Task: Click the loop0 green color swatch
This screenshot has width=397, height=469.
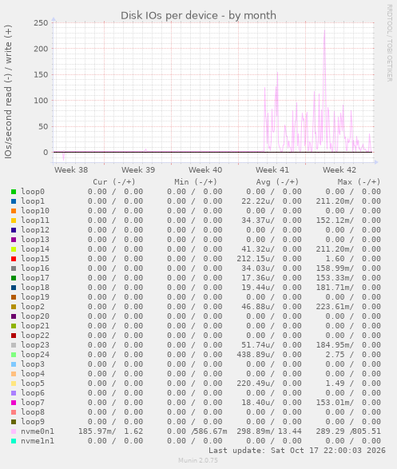Action: tap(14, 192)
